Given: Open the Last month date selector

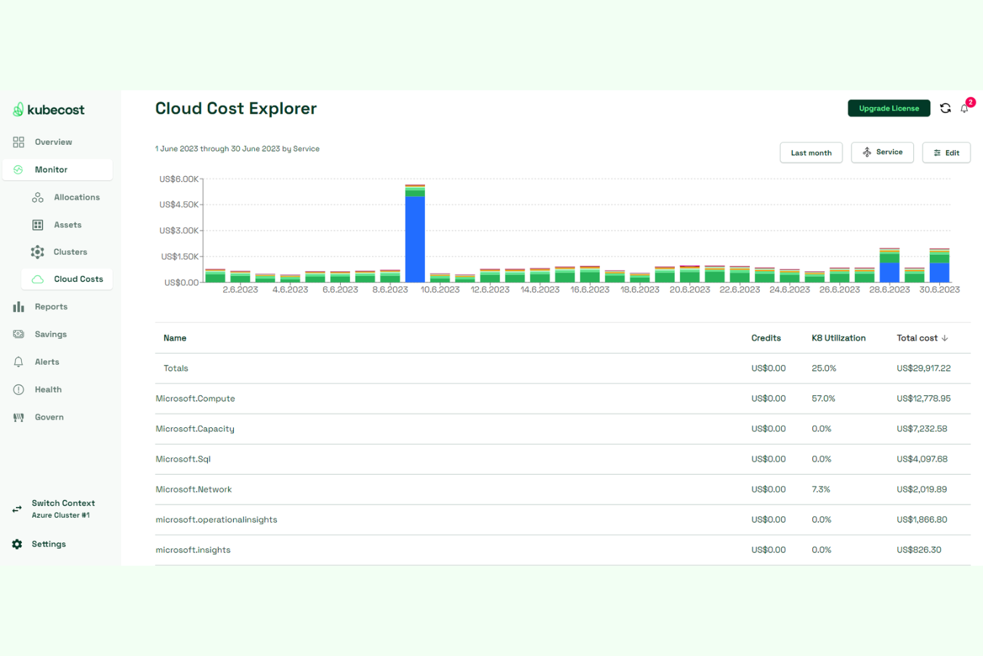Looking at the screenshot, I should (811, 152).
